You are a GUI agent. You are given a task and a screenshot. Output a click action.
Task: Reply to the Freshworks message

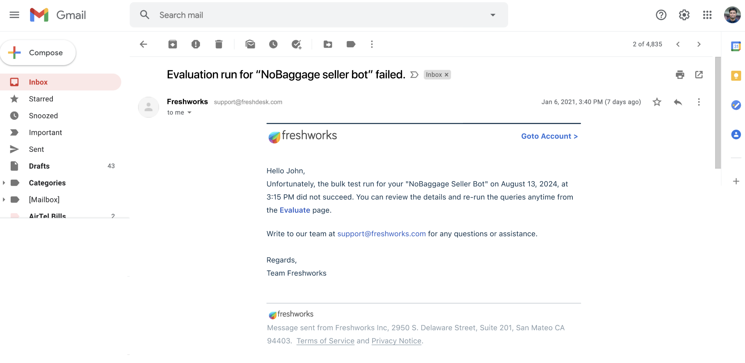[678, 102]
